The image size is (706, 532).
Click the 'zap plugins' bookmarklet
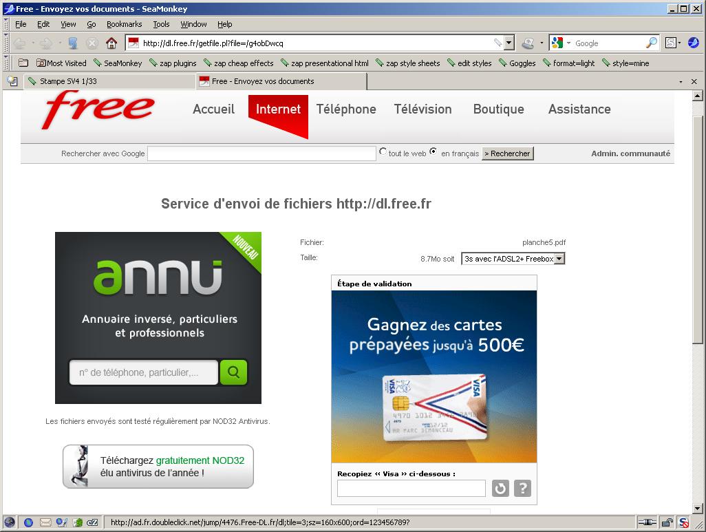tap(173, 63)
